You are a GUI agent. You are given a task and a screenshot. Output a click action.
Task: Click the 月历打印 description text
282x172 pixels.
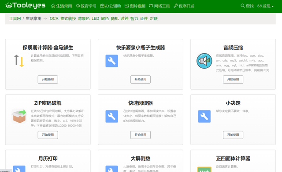(52, 167)
